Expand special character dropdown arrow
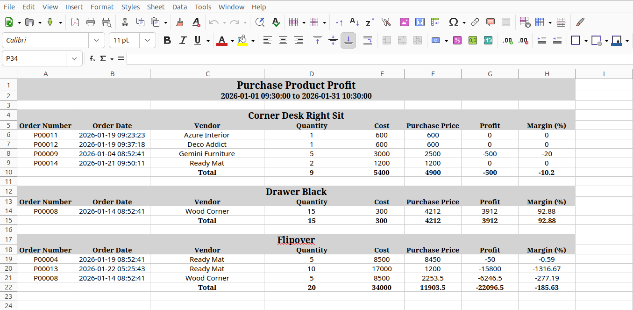Viewport: 633px width, 310px height. pos(464,22)
